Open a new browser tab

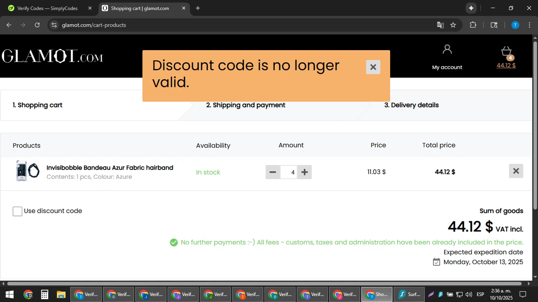(x=198, y=8)
